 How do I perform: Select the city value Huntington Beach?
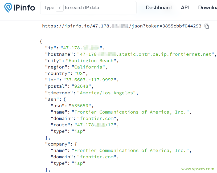91,61
